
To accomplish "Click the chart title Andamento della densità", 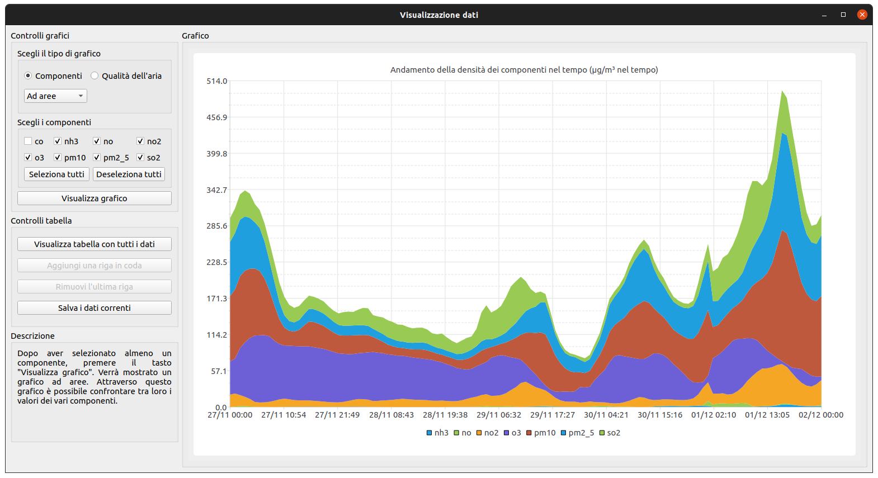I will point(524,70).
